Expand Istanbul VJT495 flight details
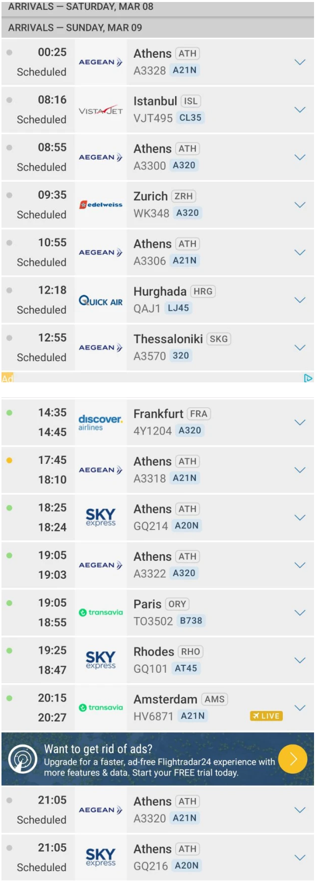Image resolution: width=318 pixels, height=885 pixels. coord(300,110)
